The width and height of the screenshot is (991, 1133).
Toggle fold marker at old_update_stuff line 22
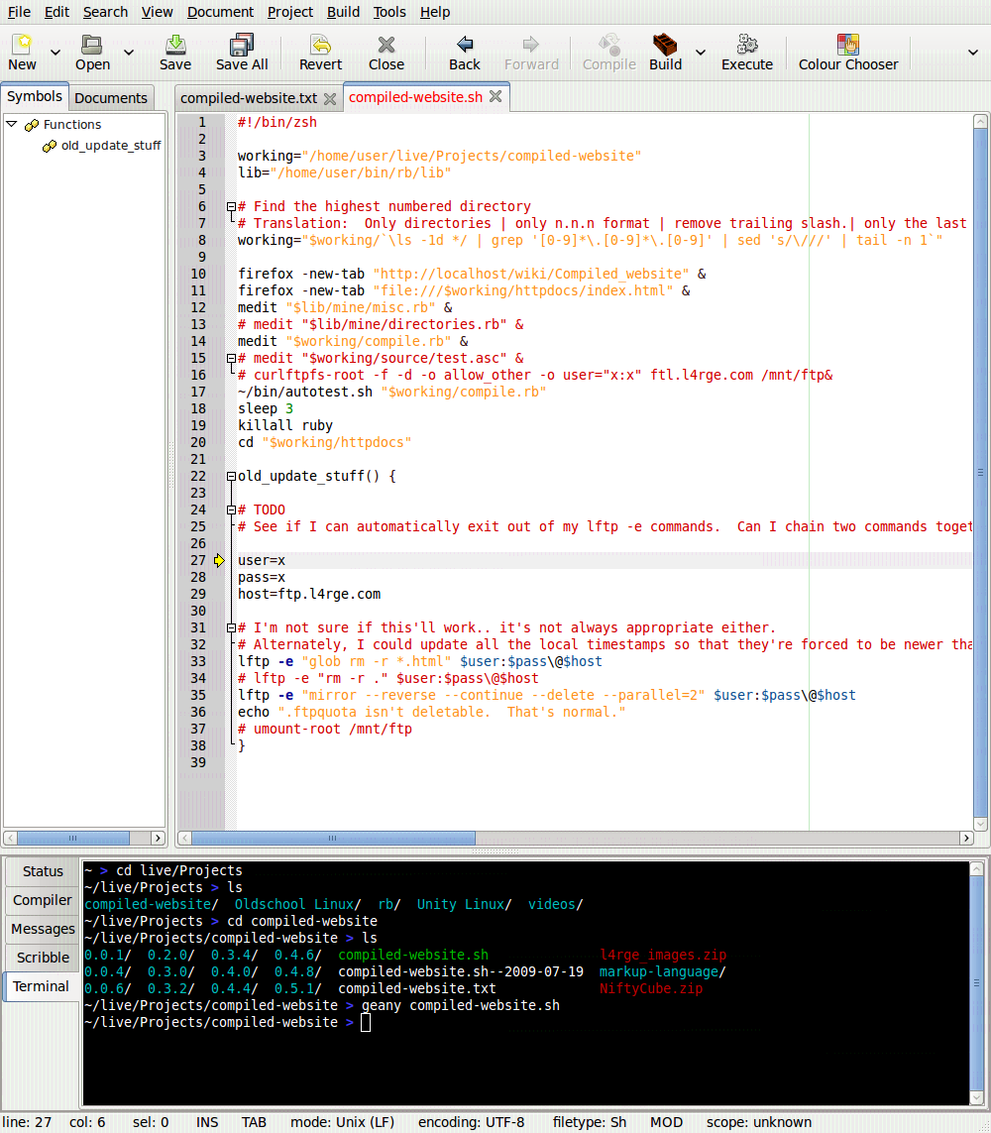click(231, 477)
